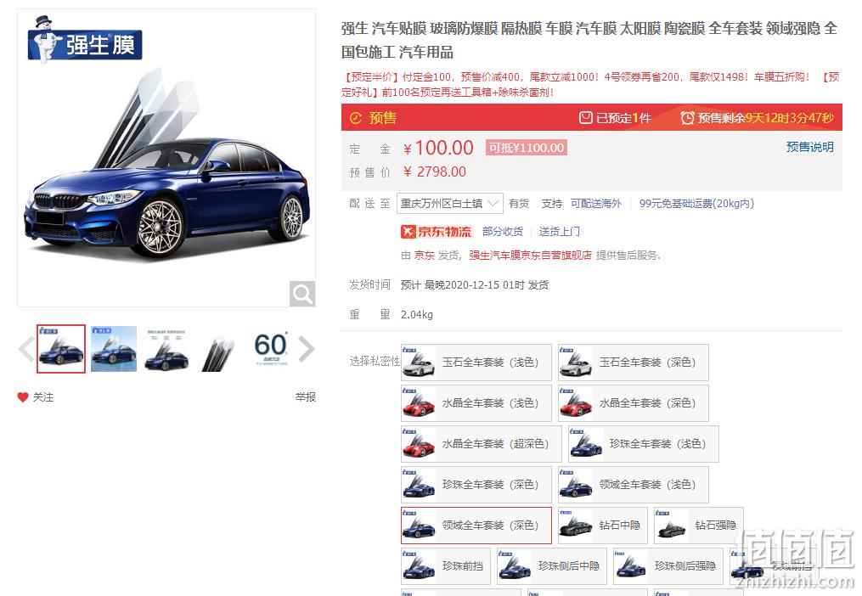Show previous thumbnails with left arrow

tap(25, 349)
